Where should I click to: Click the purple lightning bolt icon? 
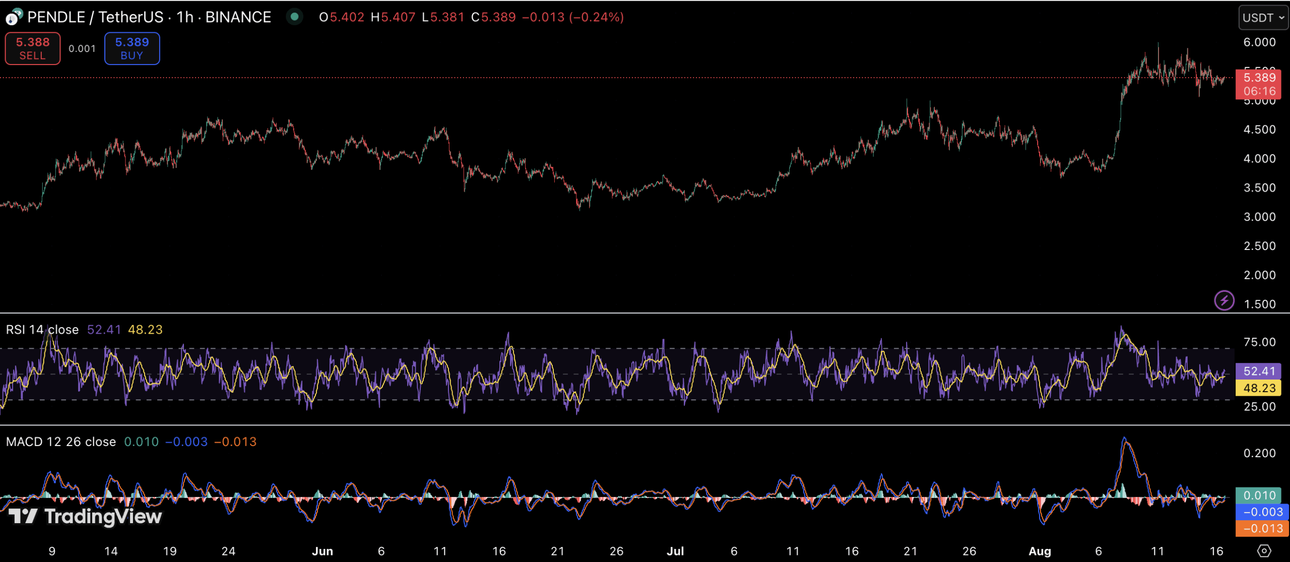tap(1224, 300)
